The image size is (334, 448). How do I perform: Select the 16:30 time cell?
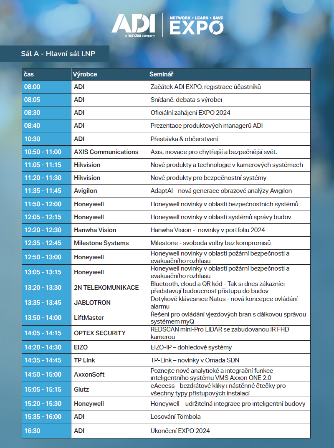click(x=47, y=430)
